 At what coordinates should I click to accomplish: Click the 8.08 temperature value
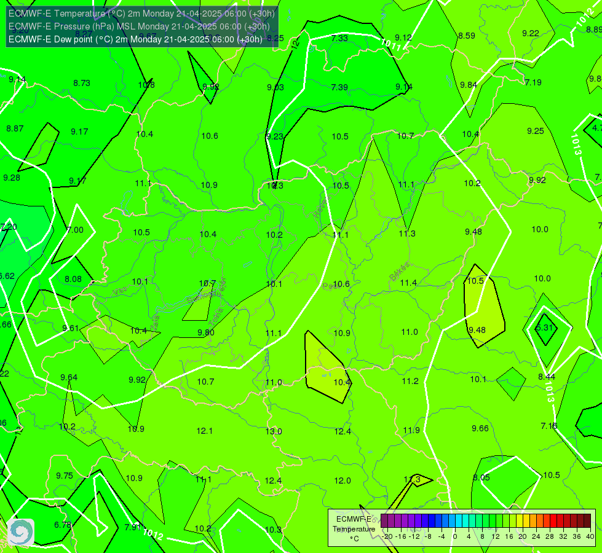73,279
